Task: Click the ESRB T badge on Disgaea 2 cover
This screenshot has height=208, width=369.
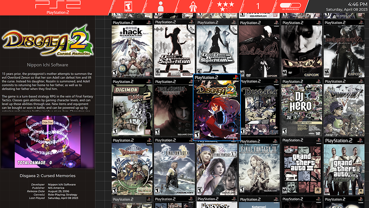Action: point(197,134)
